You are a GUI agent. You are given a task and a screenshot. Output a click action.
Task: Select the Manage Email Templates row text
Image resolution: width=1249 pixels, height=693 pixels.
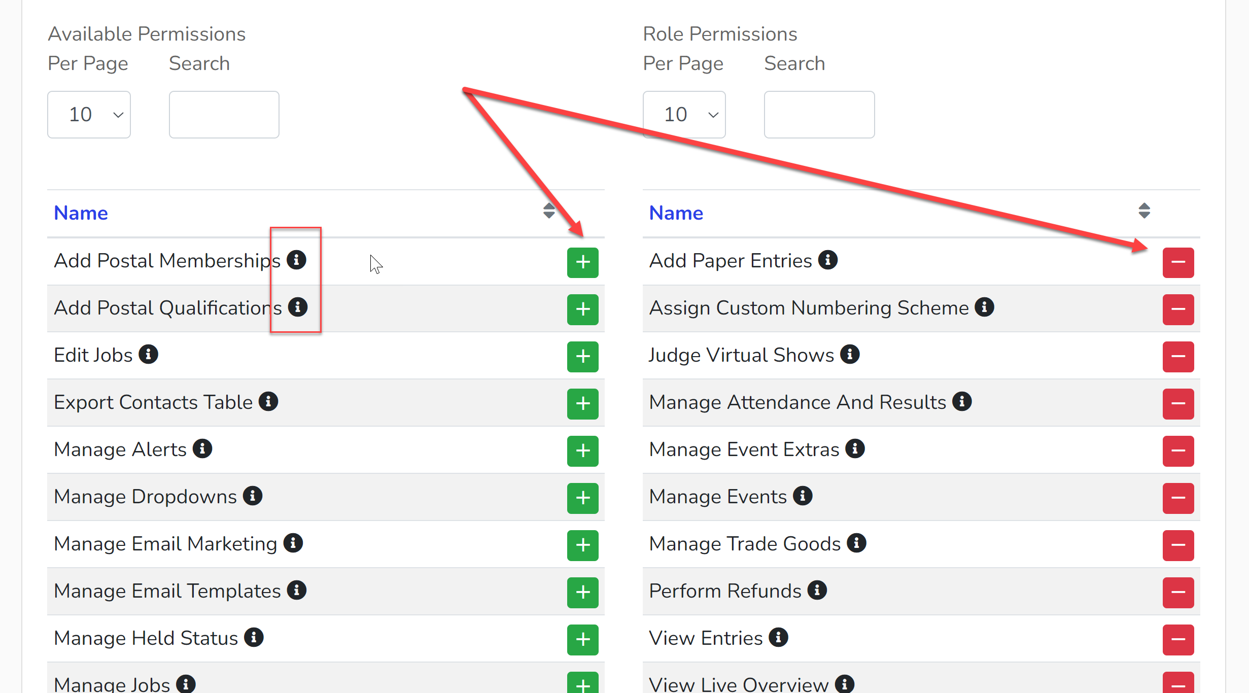coord(167,591)
